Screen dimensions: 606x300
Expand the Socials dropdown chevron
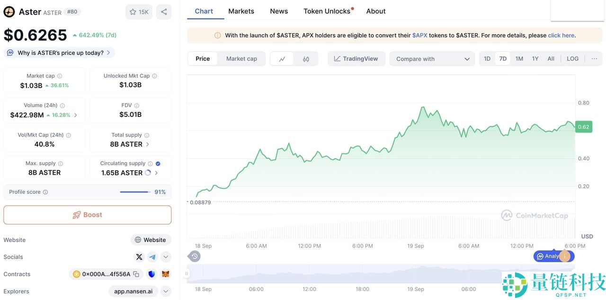(x=166, y=257)
